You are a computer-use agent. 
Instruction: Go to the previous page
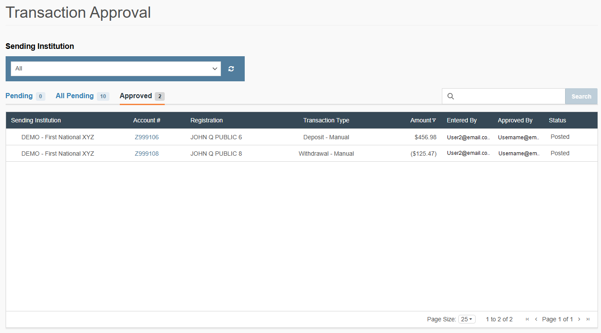[x=536, y=319]
